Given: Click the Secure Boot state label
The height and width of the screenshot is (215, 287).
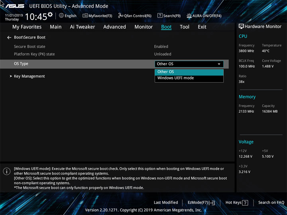Looking at the screenshot, I should [29, 47].
